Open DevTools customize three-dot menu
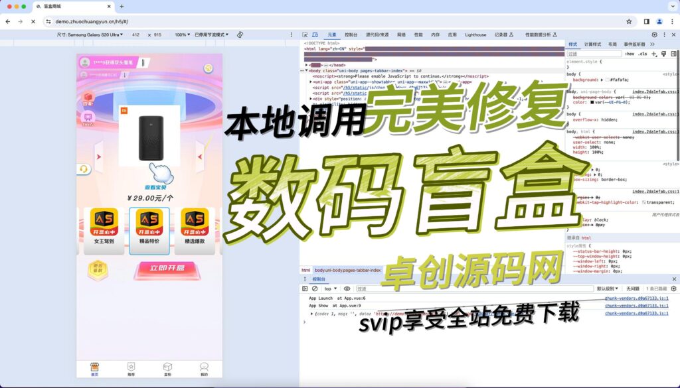The image size is (680, 388). point(664,34)
